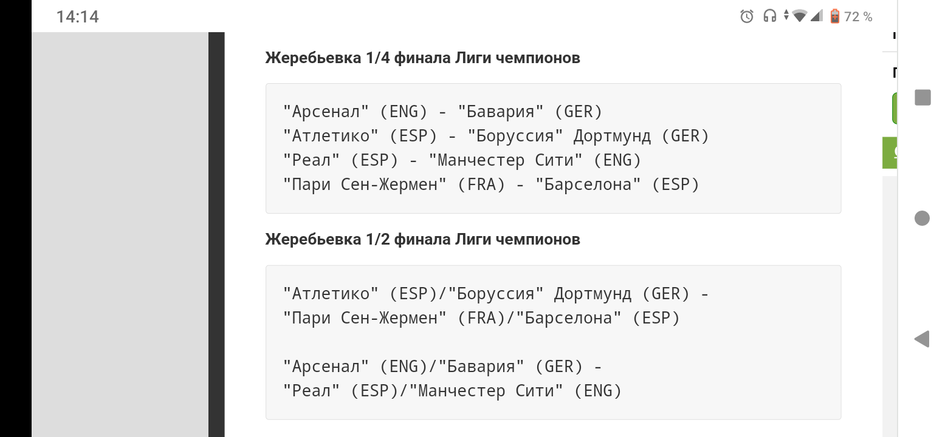
Task: Tap the 72 % battery percentage text
Action: coord(858,17)
